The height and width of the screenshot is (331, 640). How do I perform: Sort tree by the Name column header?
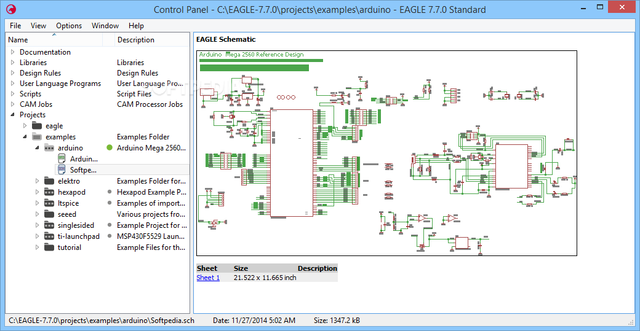pyautogui.click(x=54, y=39)
